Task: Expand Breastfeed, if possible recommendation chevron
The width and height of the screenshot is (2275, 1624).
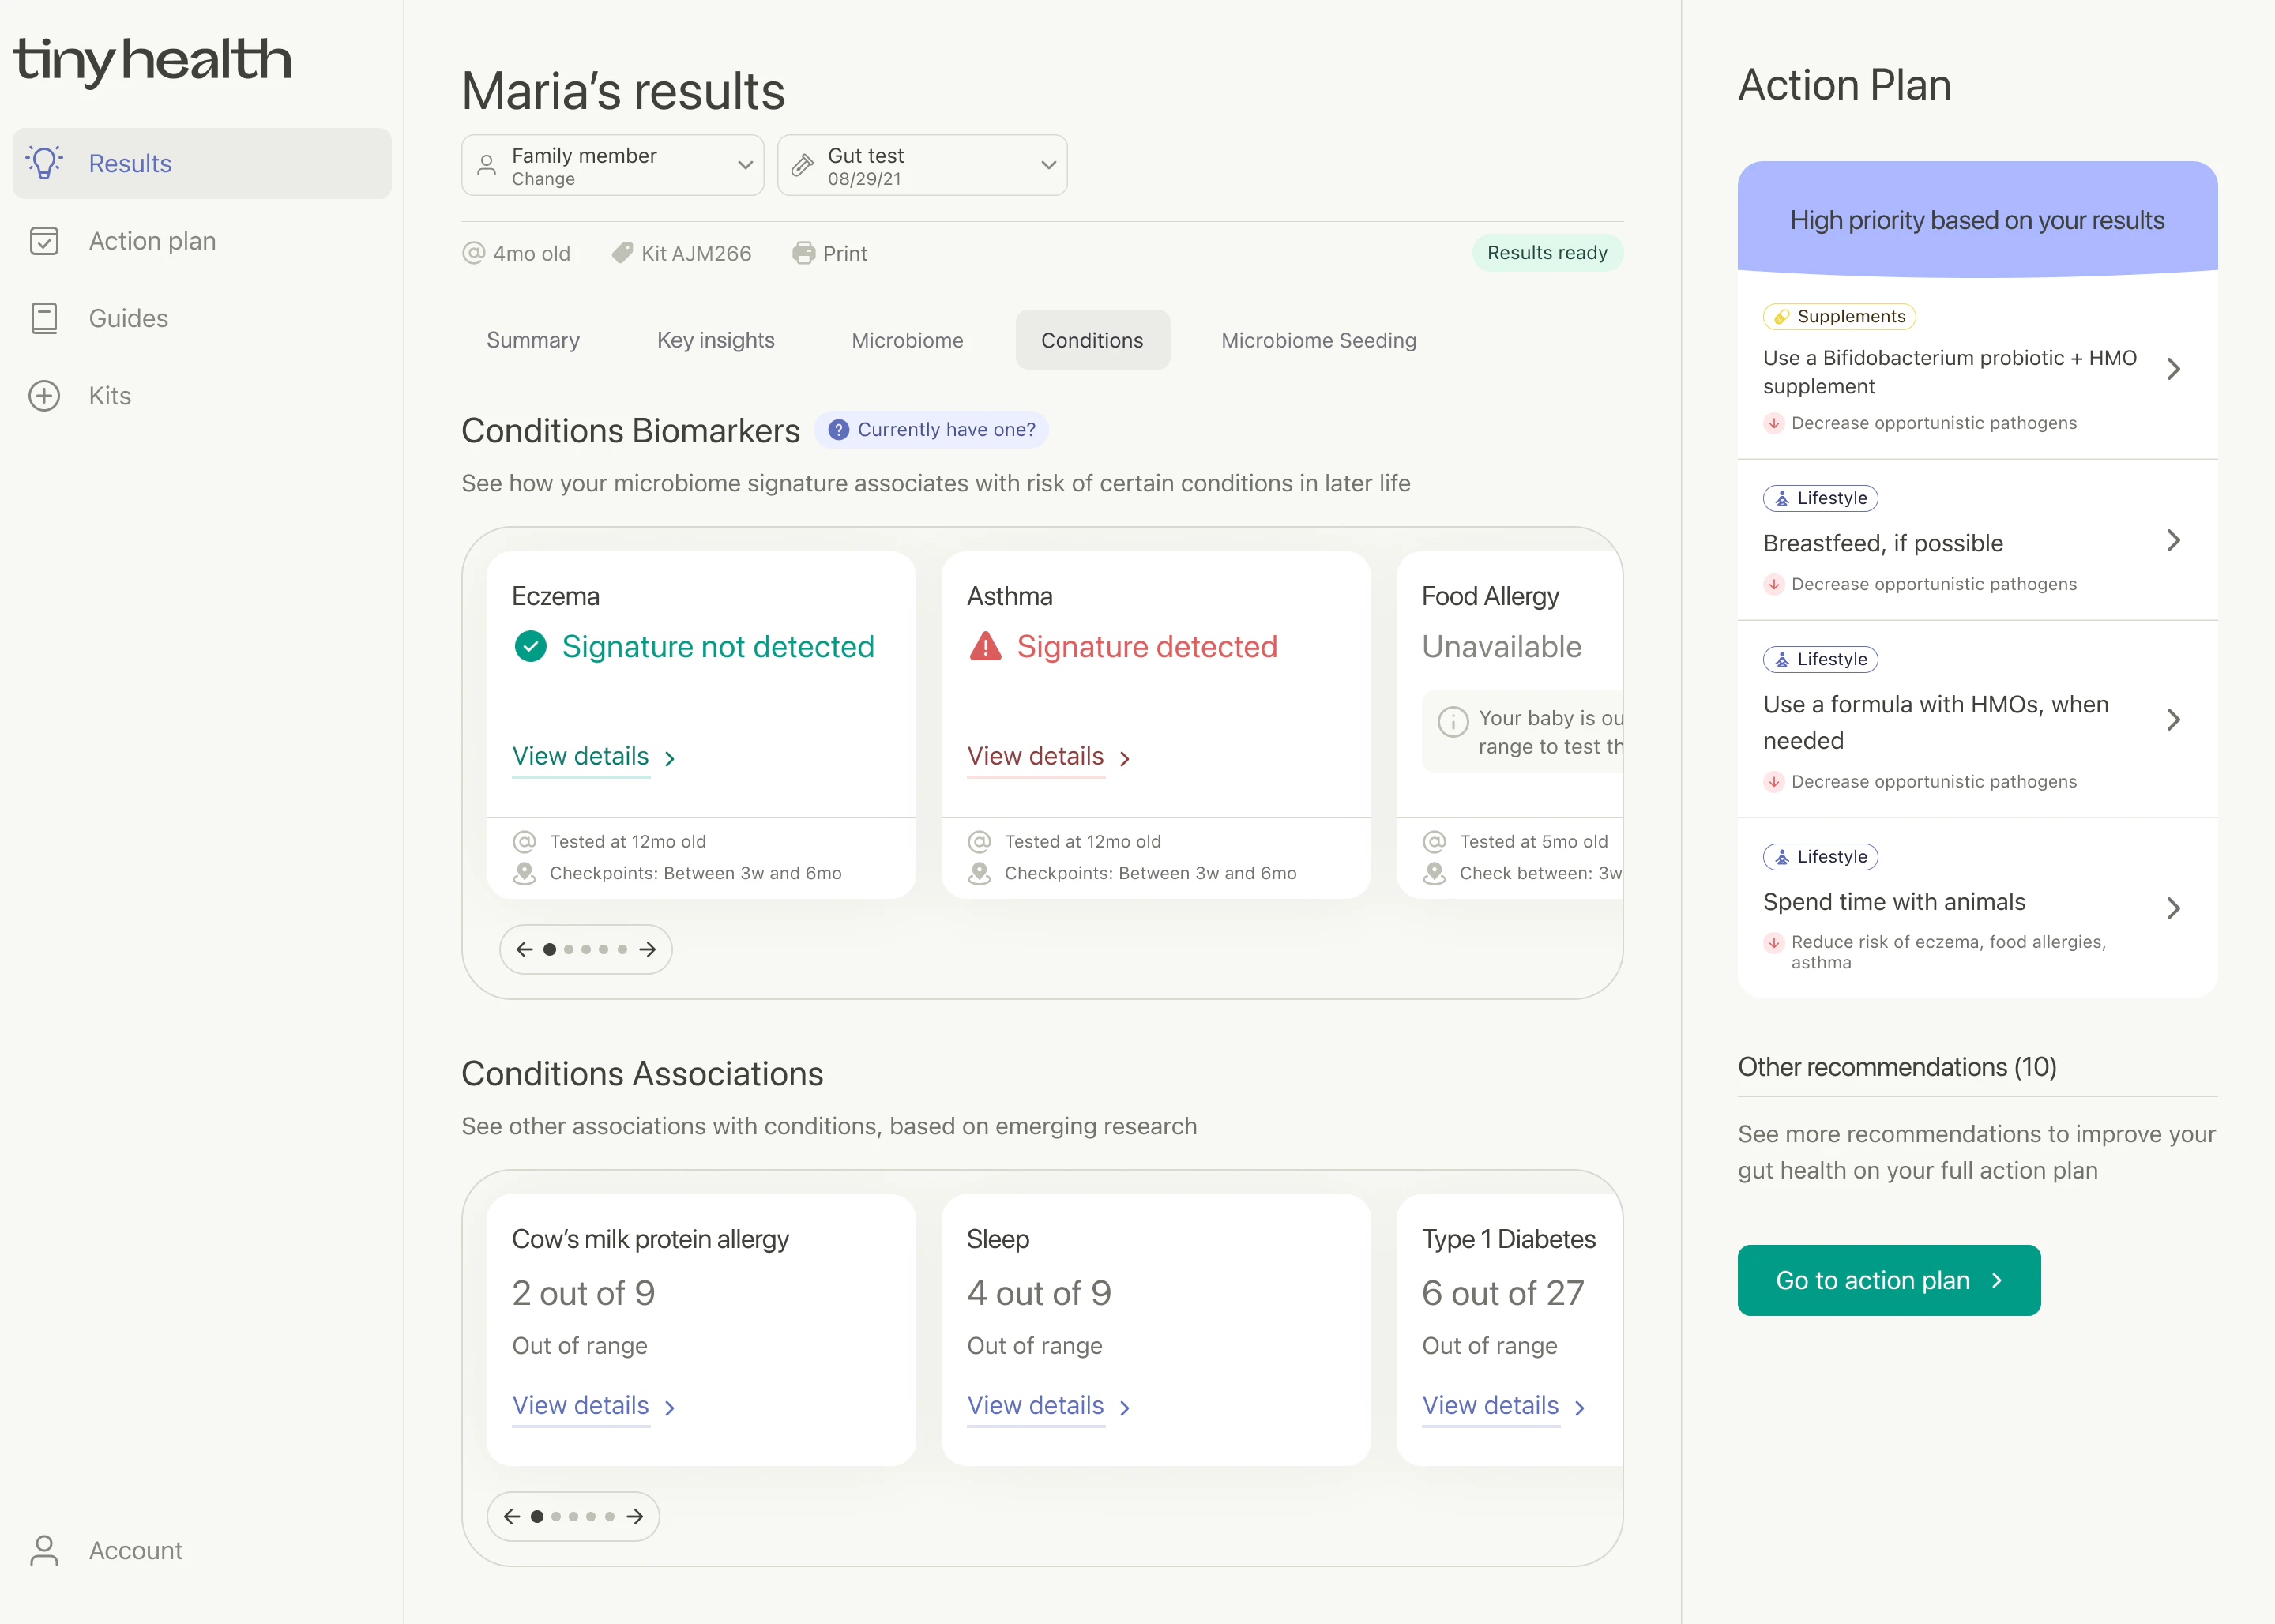Action: pyautogui.click(x=2173, y=541)
